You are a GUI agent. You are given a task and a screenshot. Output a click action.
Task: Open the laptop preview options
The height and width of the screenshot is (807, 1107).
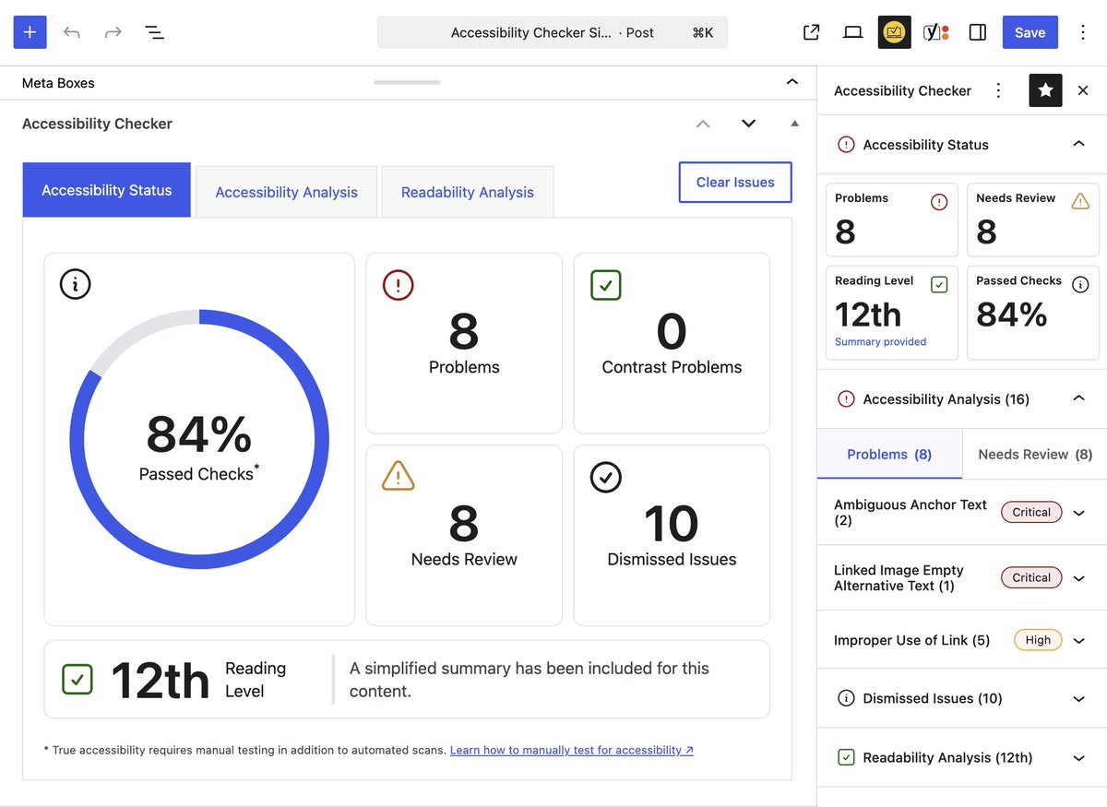click(852, 32)
